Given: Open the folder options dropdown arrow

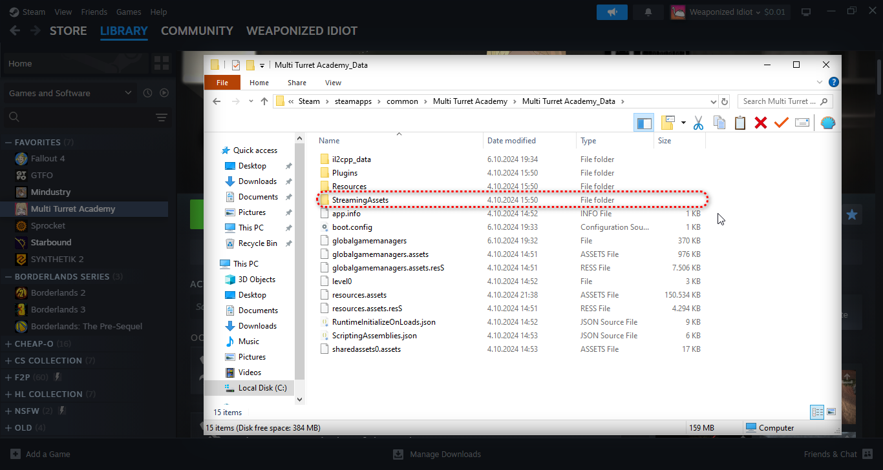Looking at the screenshot, I should click(x=683, y=123).
